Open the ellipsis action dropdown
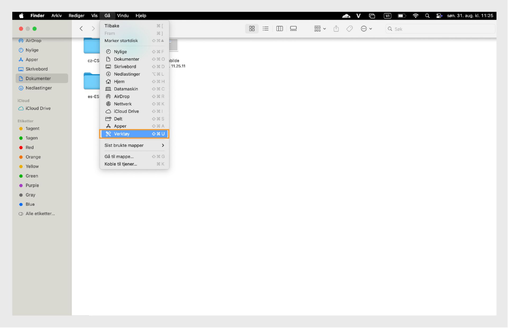The width and height of the screenshot is (508, 328). 366,29
